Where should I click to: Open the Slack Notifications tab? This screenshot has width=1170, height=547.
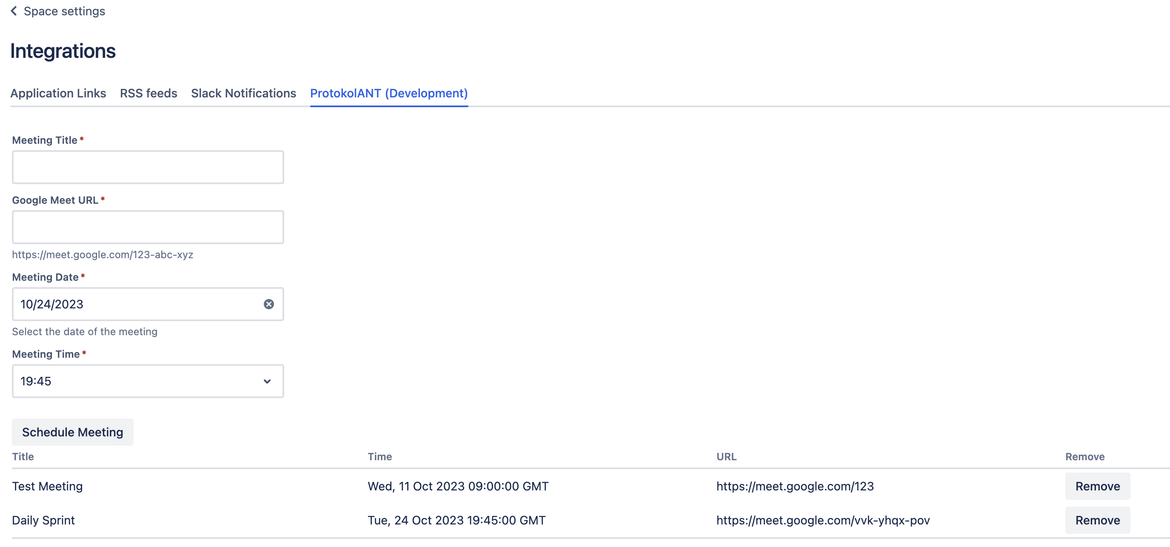pos(243,93)
